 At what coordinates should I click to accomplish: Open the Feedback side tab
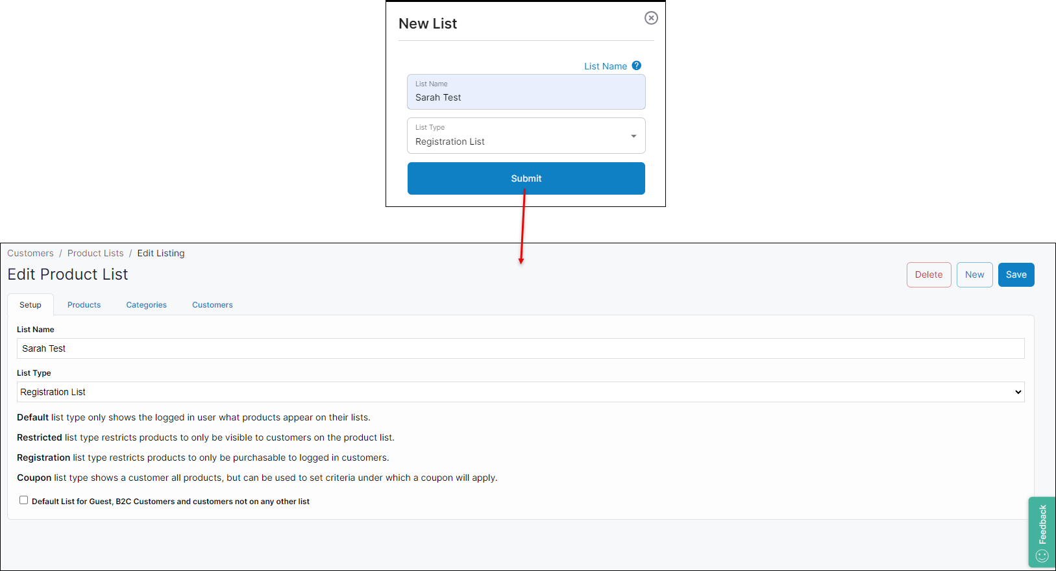[x=1042, y=524]
